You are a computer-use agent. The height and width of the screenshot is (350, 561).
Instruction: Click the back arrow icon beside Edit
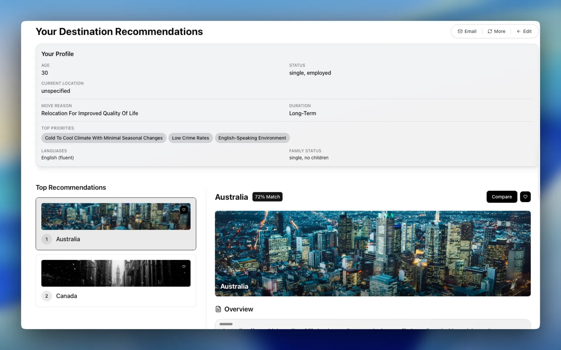518,31
